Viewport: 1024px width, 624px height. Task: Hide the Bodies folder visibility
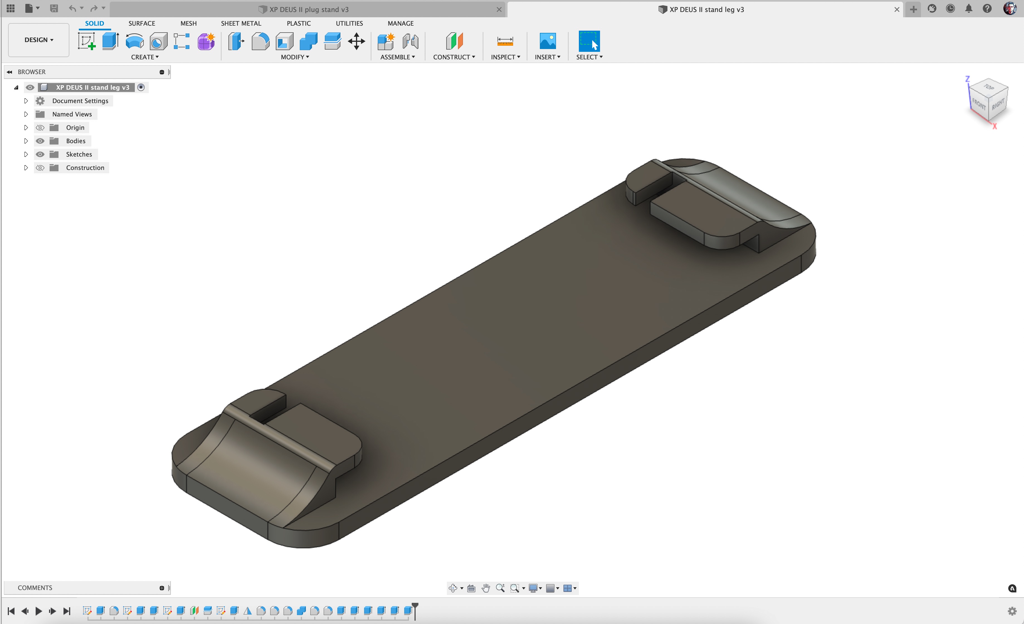click(40, 141)
